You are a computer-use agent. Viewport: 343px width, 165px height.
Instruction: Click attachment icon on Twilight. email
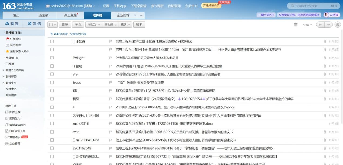point(325,58)
